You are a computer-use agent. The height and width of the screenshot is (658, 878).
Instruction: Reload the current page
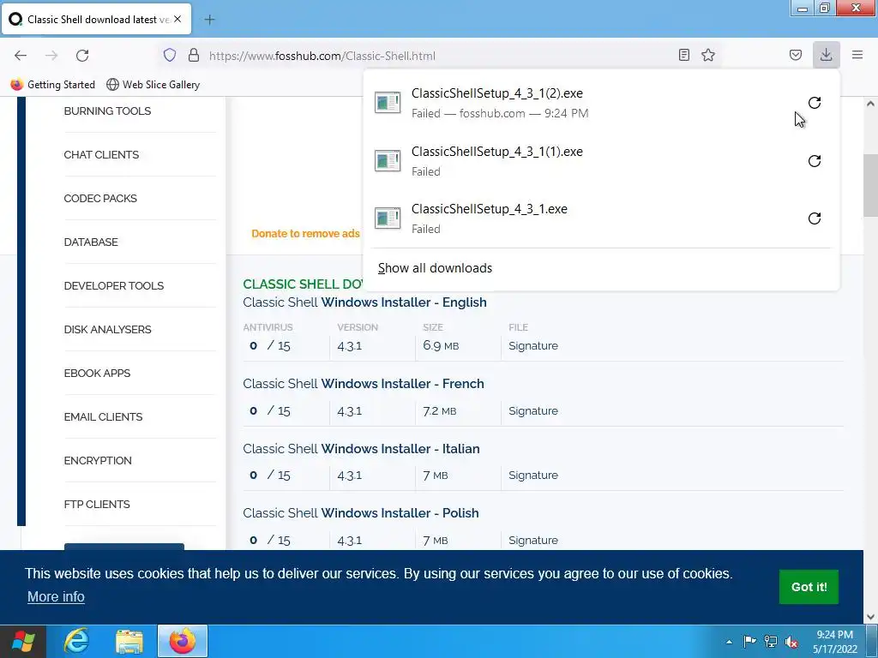point(82,55)
